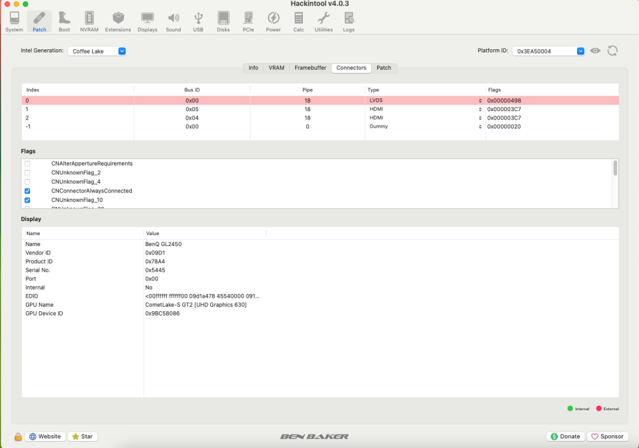
Task: Open the Intel Generation dropdown
Action: [x=97, y=51]
